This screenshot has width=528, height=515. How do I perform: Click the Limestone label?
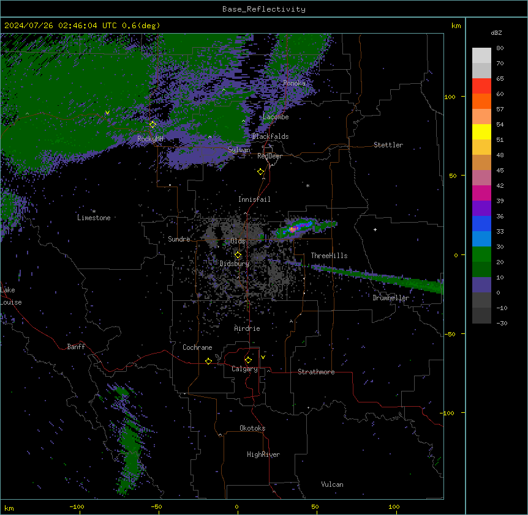(94, 218)
